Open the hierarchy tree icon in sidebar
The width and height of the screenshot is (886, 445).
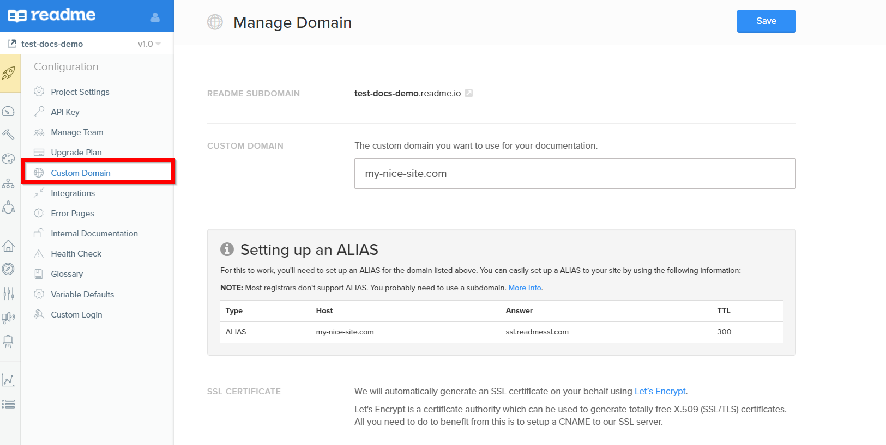coord(8,184)
